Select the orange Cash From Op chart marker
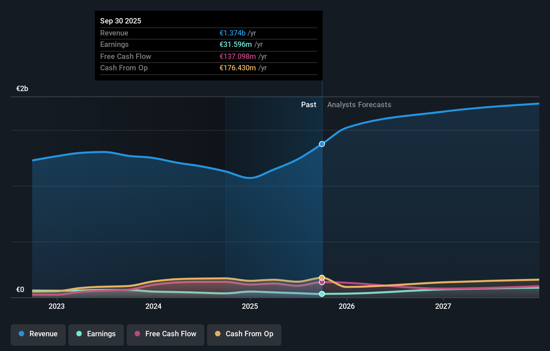550x351 pixels. point(322,277)
